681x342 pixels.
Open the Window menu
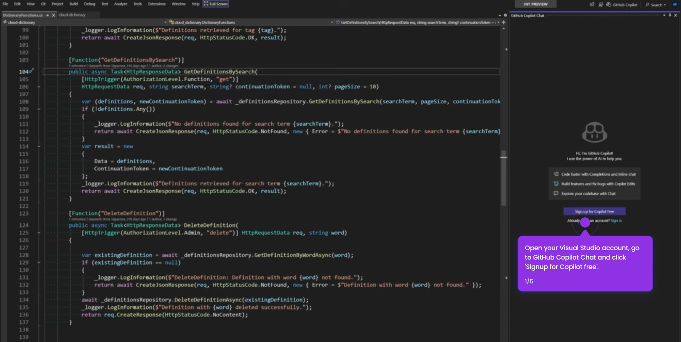(178, 4)
